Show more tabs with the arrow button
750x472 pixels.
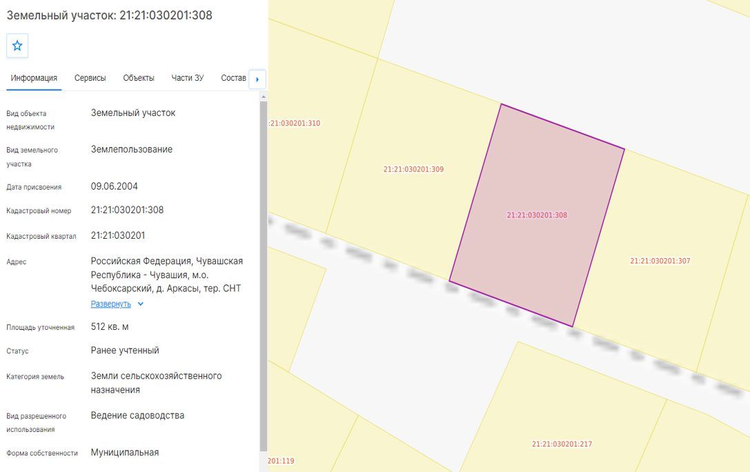257,79
